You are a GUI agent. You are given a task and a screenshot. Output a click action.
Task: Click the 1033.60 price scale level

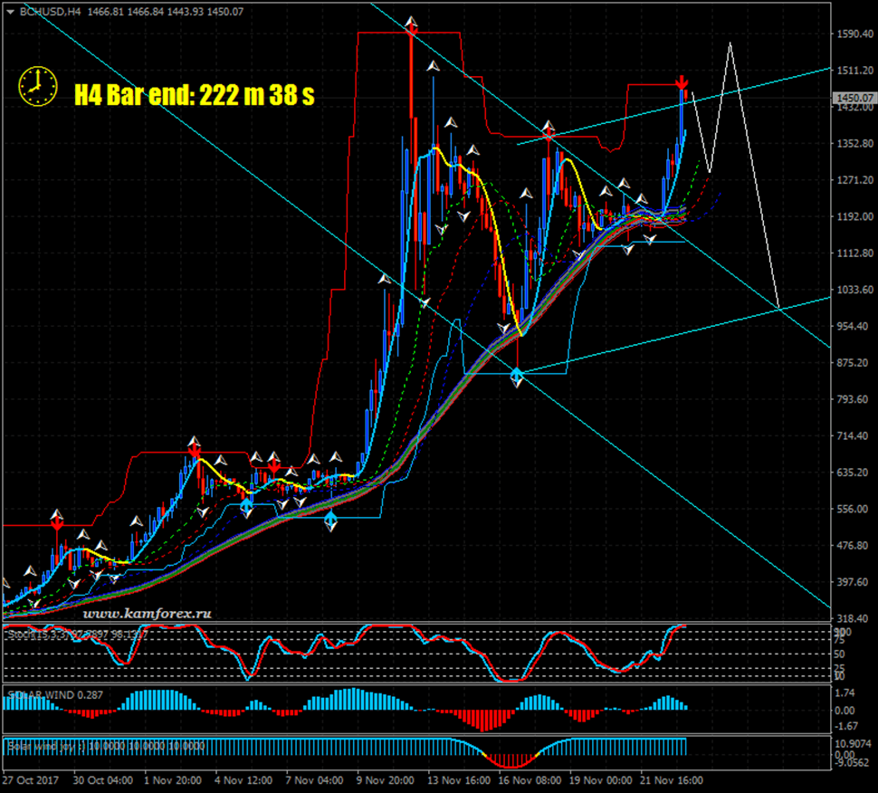854,290
